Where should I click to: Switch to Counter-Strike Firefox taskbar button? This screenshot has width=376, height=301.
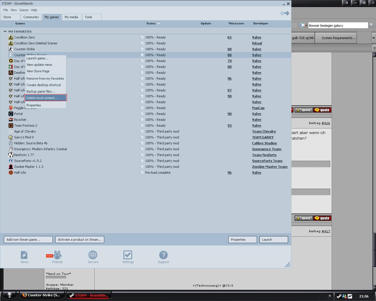click(42, 295)
